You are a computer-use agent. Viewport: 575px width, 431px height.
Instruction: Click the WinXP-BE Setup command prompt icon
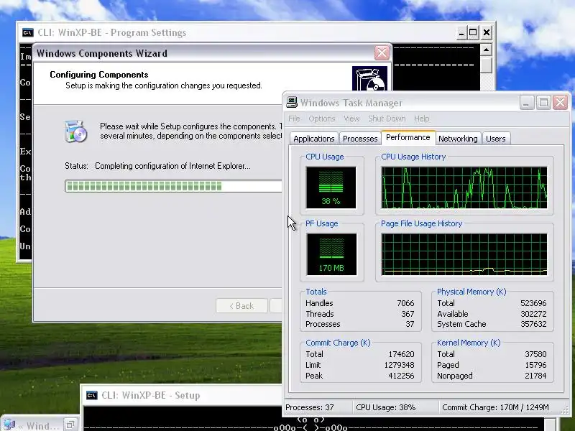click(x=92, y=396)
